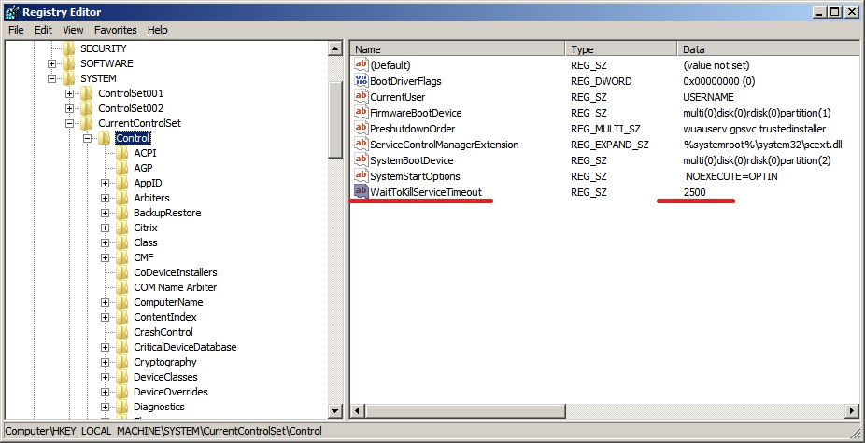865x443 pixels.
Task: Click the ControlSet001 folder icon
Action: pos(86,93)
